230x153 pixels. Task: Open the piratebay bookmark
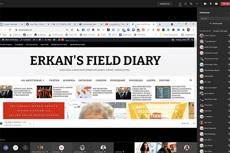(40, 35)
